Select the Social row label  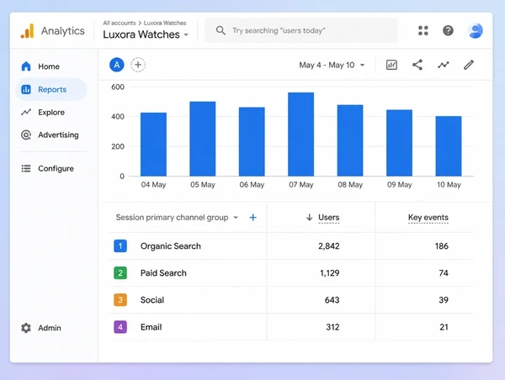click(x=152, y=300)
